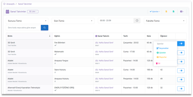Open Hafta Sanal Sınıf link for Fen Bilimleri

pos(104,43)
